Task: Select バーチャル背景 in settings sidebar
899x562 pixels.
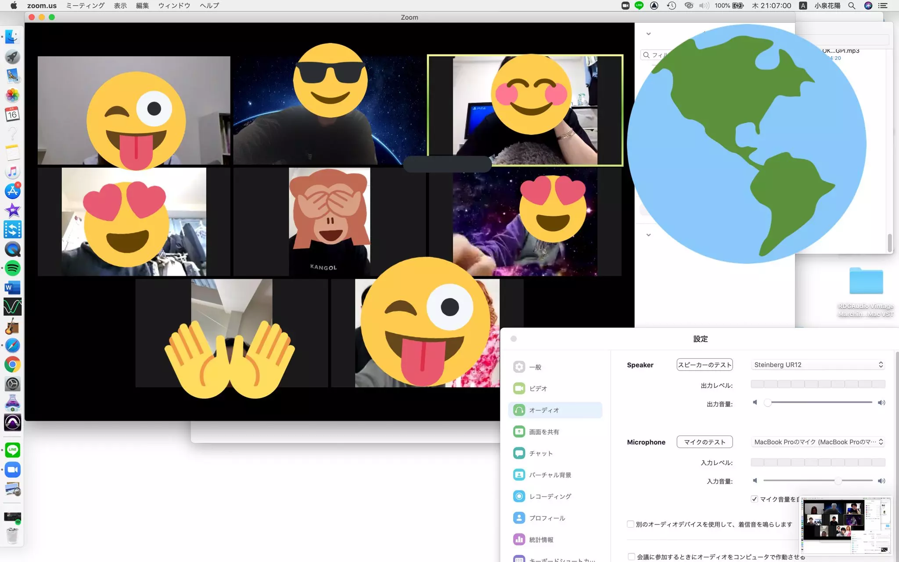Action: tap(555, 475)
